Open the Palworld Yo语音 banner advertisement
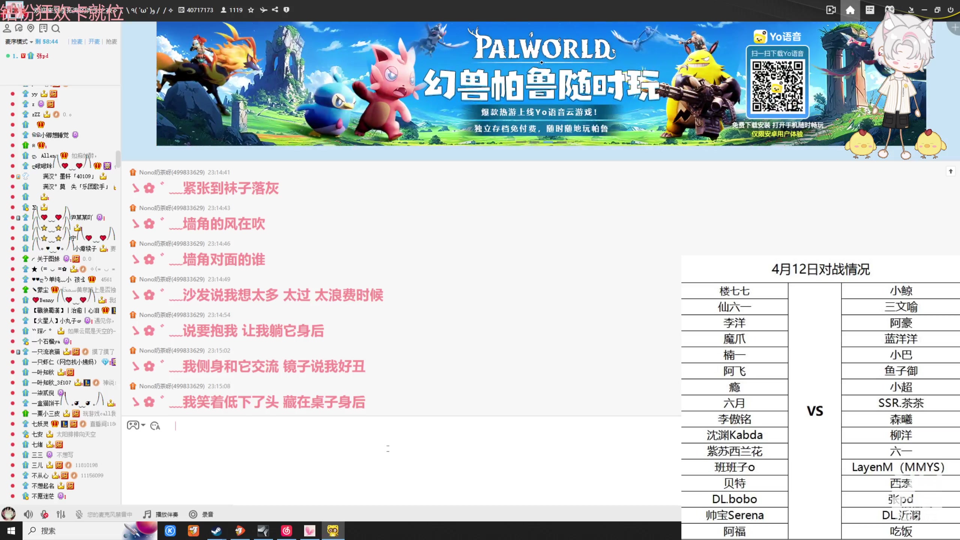The image size is (960, 540). tap(541, 84)
